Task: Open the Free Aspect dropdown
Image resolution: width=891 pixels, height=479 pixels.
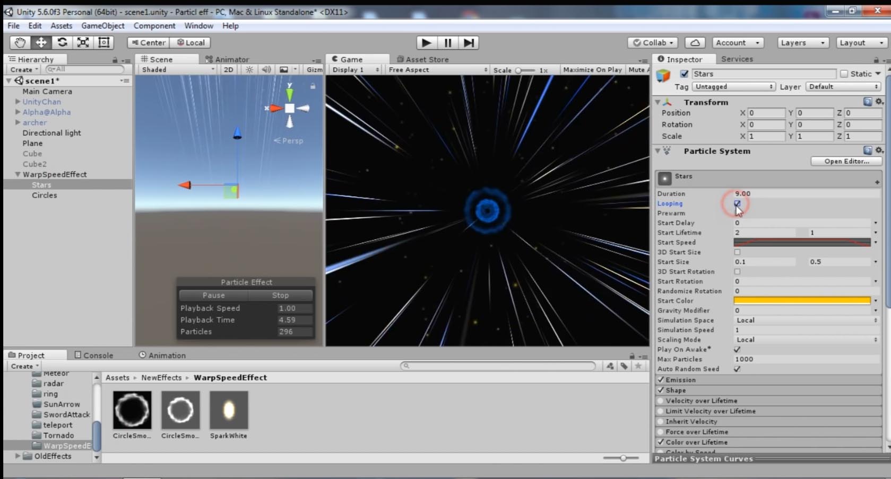Action: tap(437, 69)
